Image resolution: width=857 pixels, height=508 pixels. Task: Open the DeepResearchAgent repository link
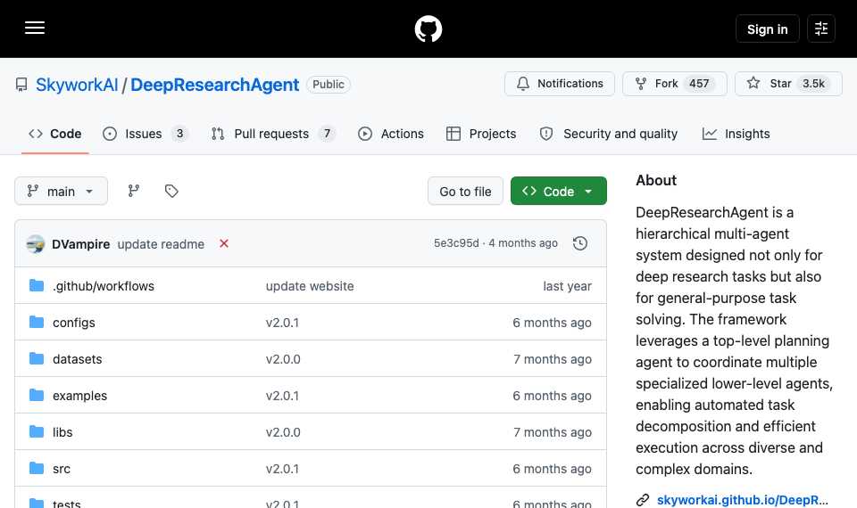pos(215,85)
